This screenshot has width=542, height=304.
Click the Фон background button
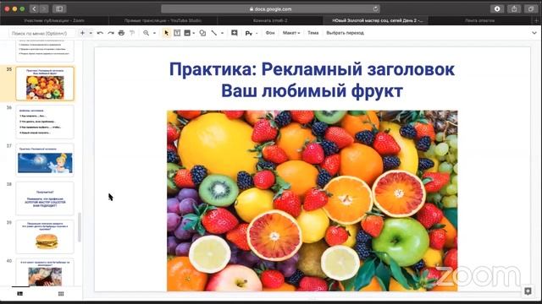(270, 33)
